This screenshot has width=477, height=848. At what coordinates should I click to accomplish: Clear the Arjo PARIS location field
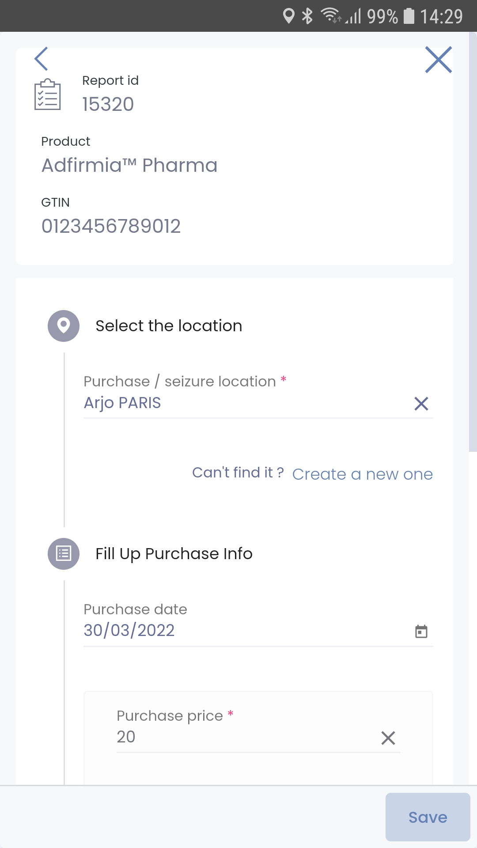pos(421,403)
